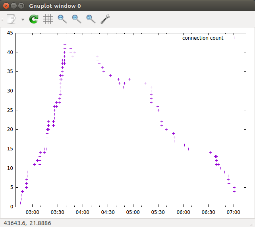Autoscale the plot axes

pyautogui.click(x=91, y=19)
